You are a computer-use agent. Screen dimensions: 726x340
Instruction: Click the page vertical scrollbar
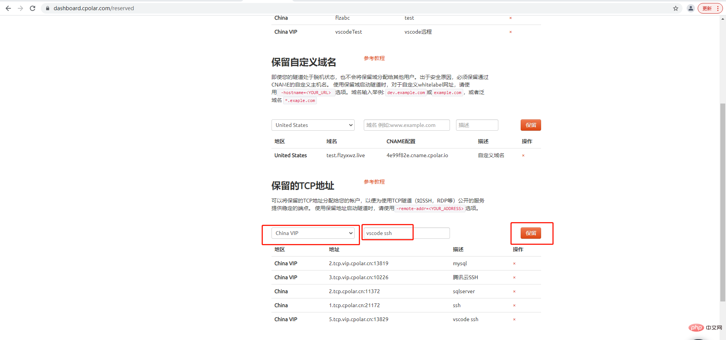point(723,202)
